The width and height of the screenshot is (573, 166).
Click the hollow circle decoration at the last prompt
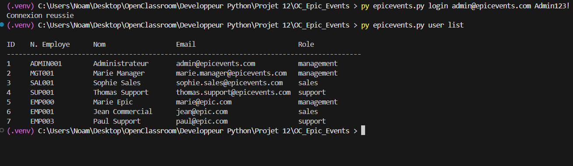click(x=2, y=130)
